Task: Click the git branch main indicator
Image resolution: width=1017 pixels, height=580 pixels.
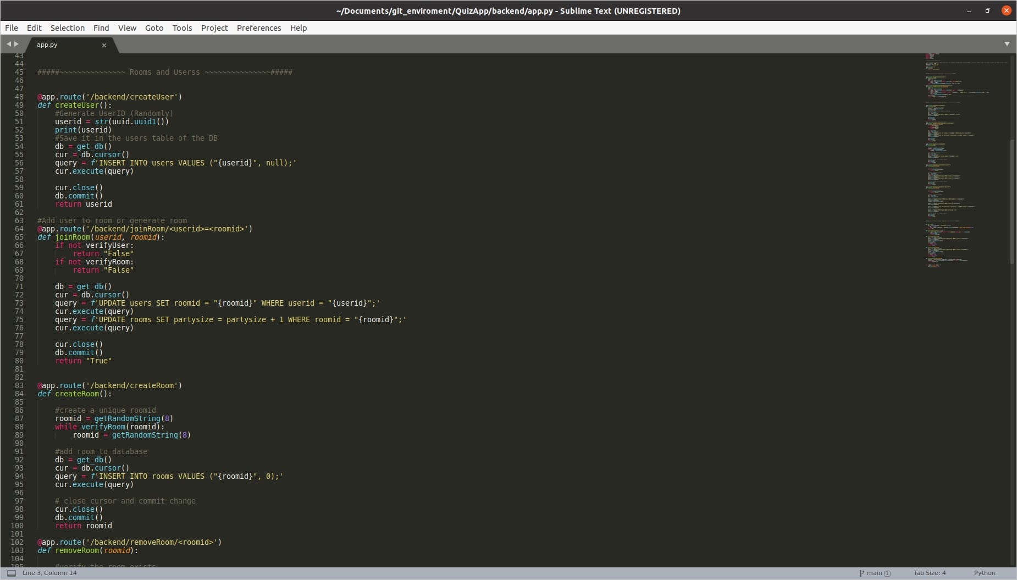Action: point(874,573)
